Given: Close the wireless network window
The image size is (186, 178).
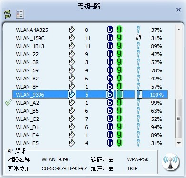Looking at the screenshot, I should coord(178,10).
